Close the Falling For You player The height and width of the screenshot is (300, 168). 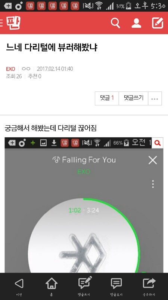[x=153, y=160]
